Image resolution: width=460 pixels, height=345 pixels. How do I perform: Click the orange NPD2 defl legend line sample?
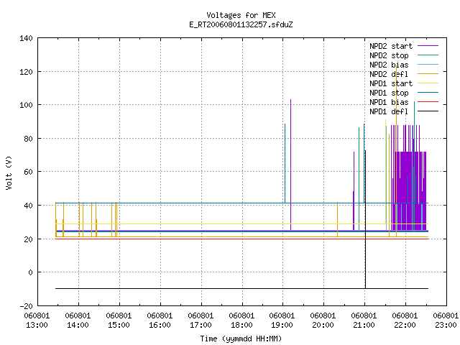[x=428, y=74]
